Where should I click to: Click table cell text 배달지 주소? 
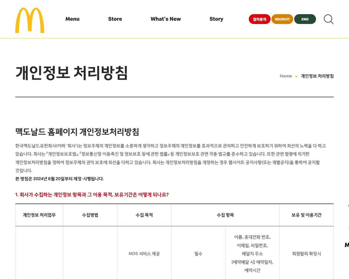pyautogui.click(x=252, y=254)
